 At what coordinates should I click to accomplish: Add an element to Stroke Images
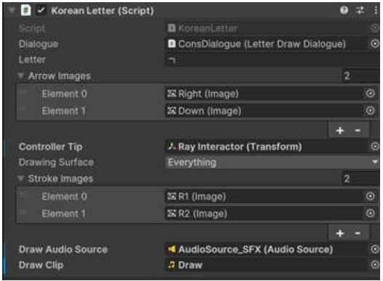pos(340,233)
